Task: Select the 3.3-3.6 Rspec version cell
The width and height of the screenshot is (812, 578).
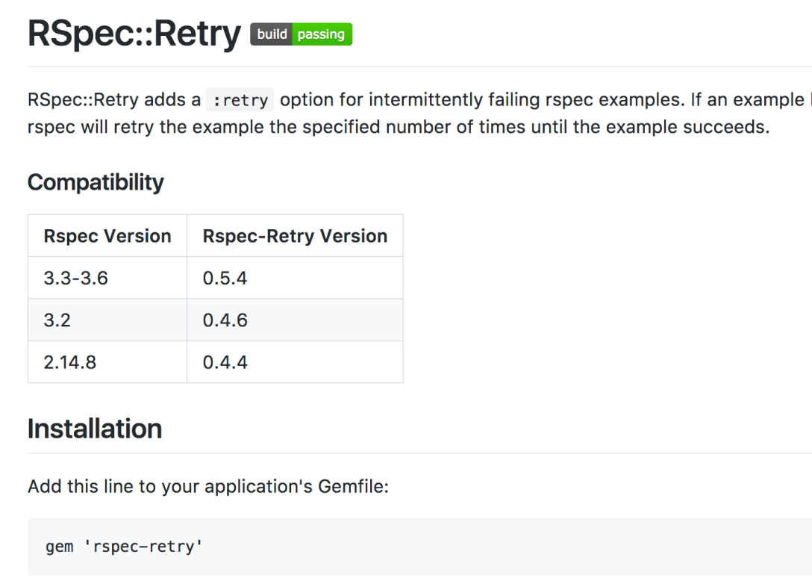Action: 76,278
